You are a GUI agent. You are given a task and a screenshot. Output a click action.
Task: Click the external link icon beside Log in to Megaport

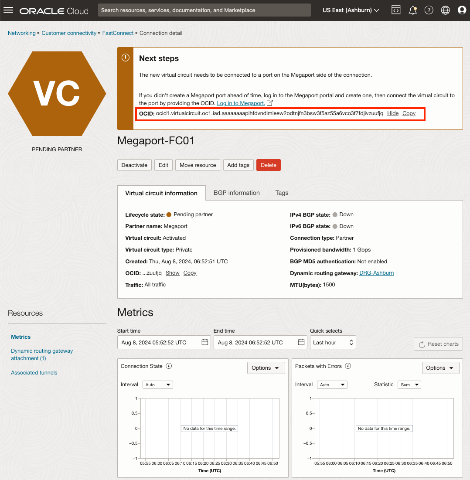click(x=269, y=103)
